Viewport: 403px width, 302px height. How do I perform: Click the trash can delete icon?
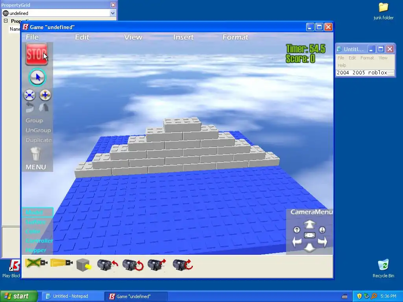click(36, 154)
